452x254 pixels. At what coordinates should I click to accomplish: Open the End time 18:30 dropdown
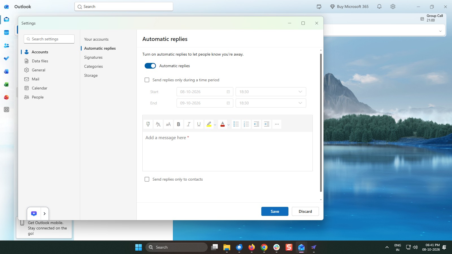271,103
